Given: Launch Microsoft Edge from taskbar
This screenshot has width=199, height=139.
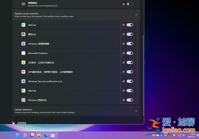Looking at the screenshot, I should pyautogui.click(x=46, y=135).
